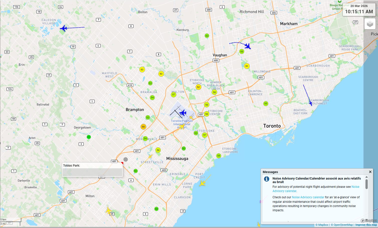Open the first Noise Advisory calendar link

point(316,189)
